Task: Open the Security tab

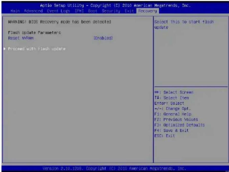Action: point(111,11)
